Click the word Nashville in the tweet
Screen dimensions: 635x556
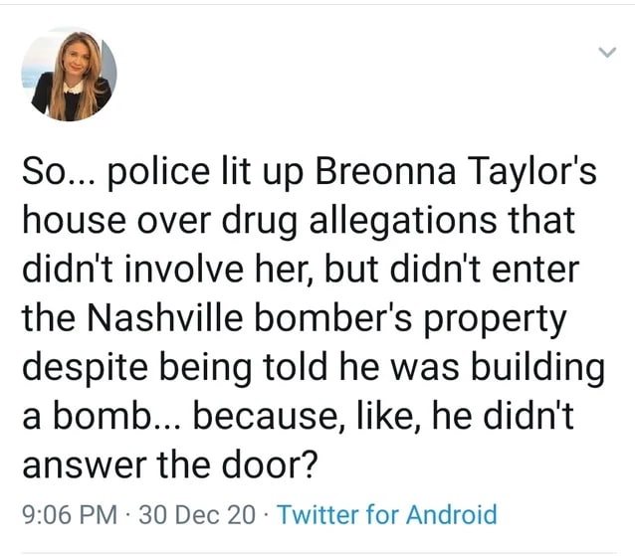tap(165, 317)
